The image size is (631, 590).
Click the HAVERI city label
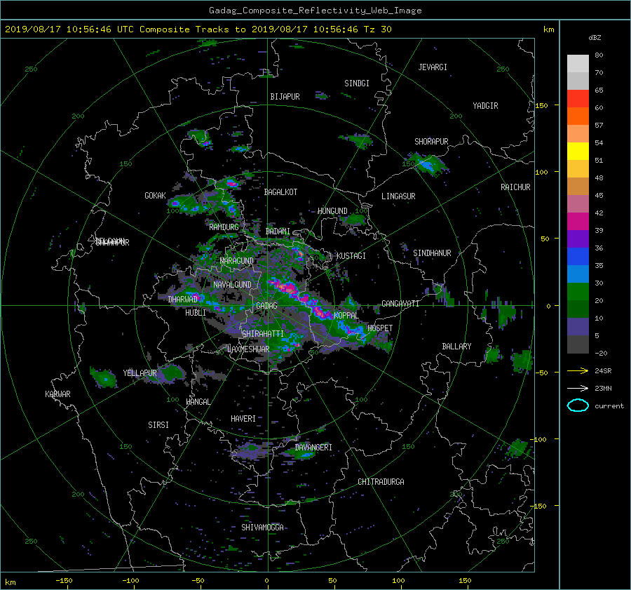(x=243, y=419)
